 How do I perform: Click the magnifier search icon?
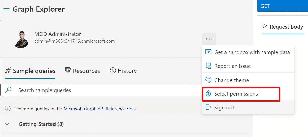click(x=9, y=90)
